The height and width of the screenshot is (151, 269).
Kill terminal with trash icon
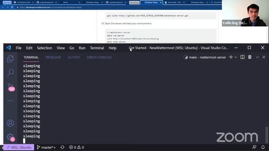250,57
